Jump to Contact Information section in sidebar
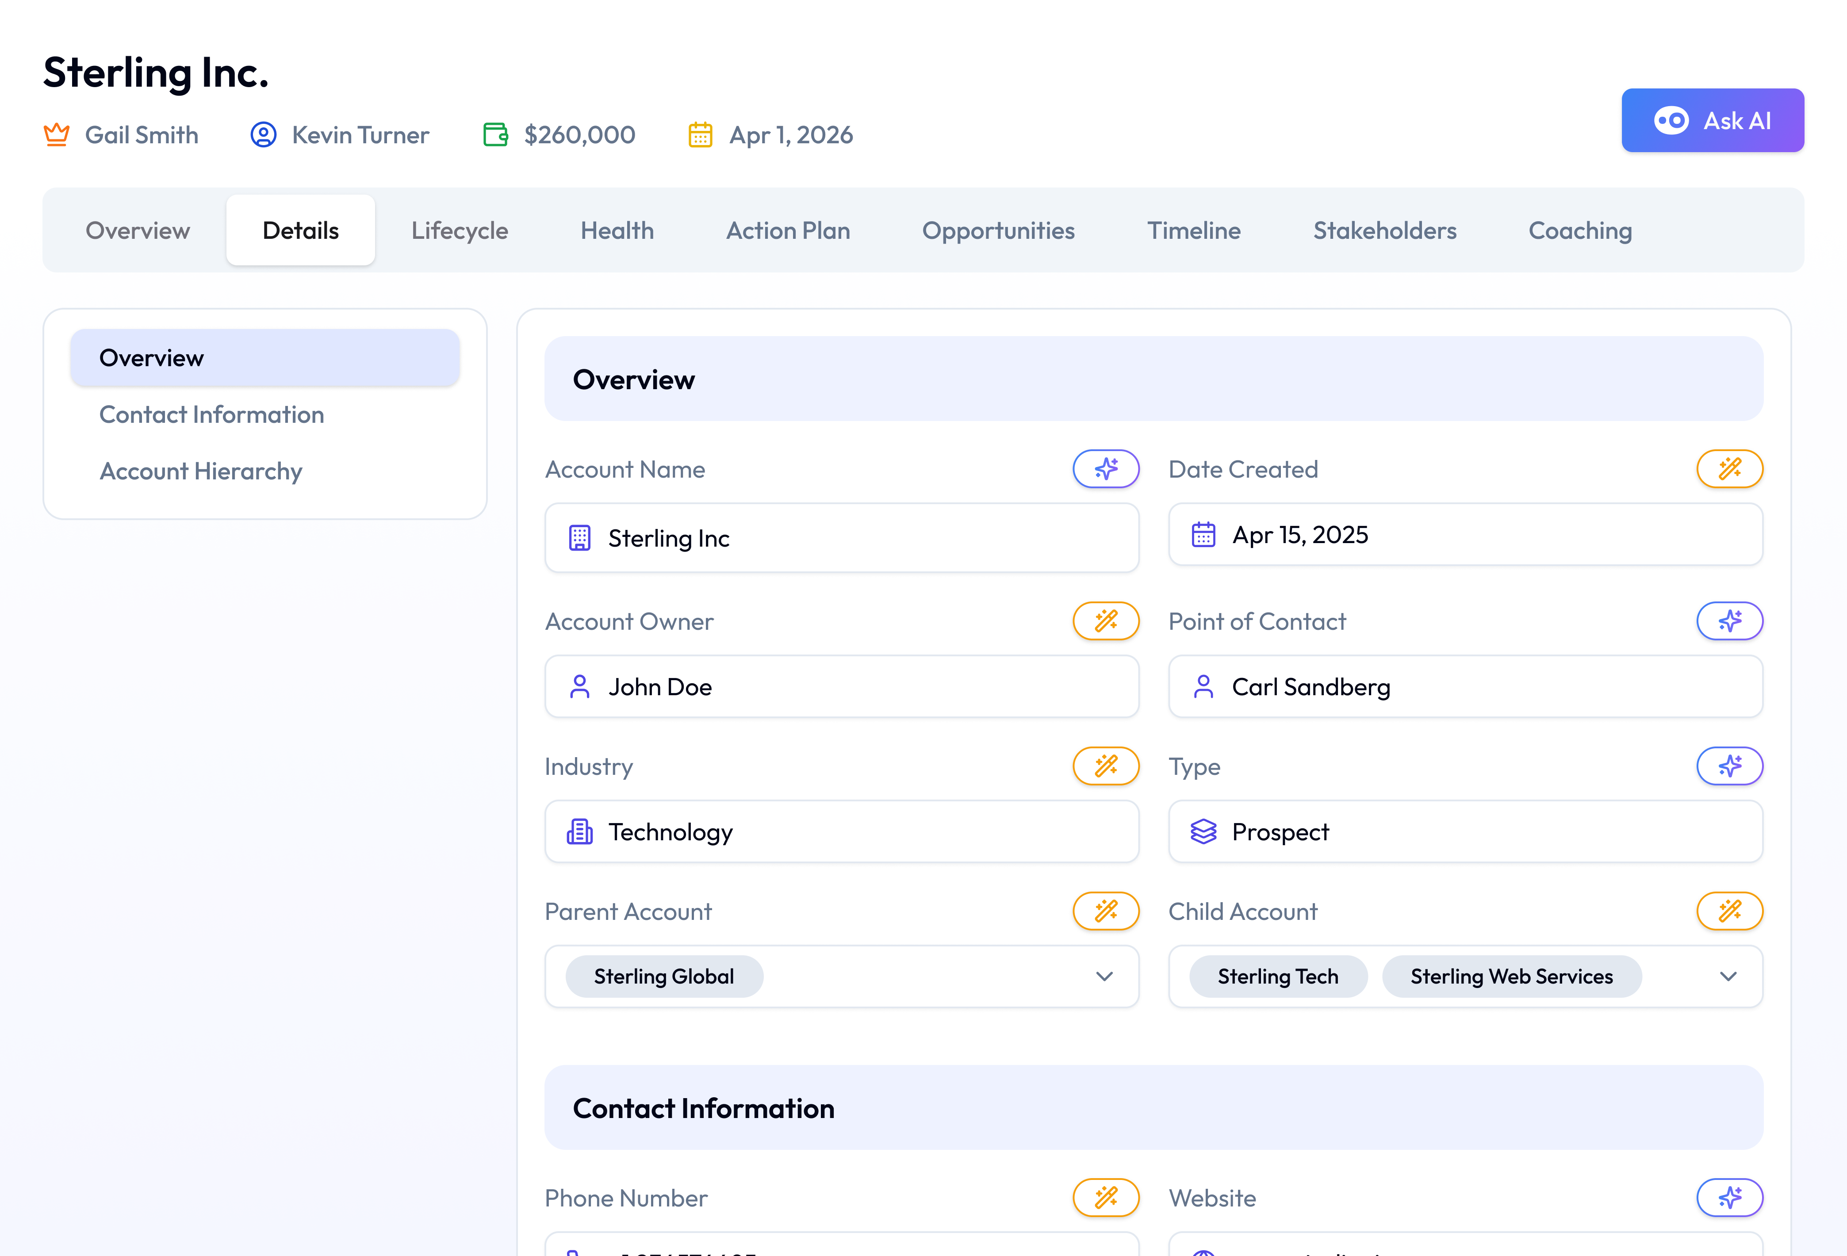Image resolution: width=1847 pixels, height=1256 pixels. (x=211, y=415)
